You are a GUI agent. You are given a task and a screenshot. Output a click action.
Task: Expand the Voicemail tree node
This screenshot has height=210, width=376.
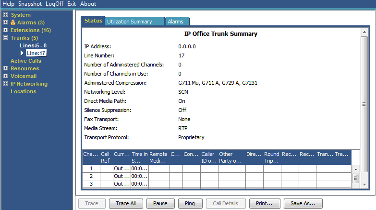click(5, 76)
